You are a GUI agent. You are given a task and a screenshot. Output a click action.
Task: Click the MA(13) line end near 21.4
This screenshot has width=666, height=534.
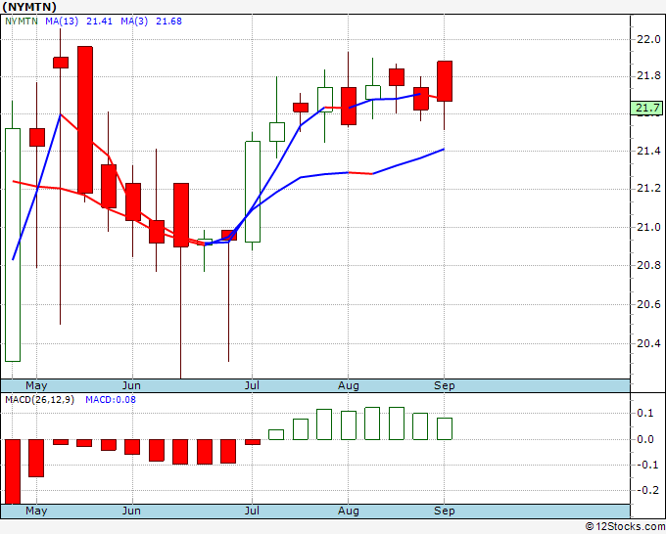coord(443,150)
